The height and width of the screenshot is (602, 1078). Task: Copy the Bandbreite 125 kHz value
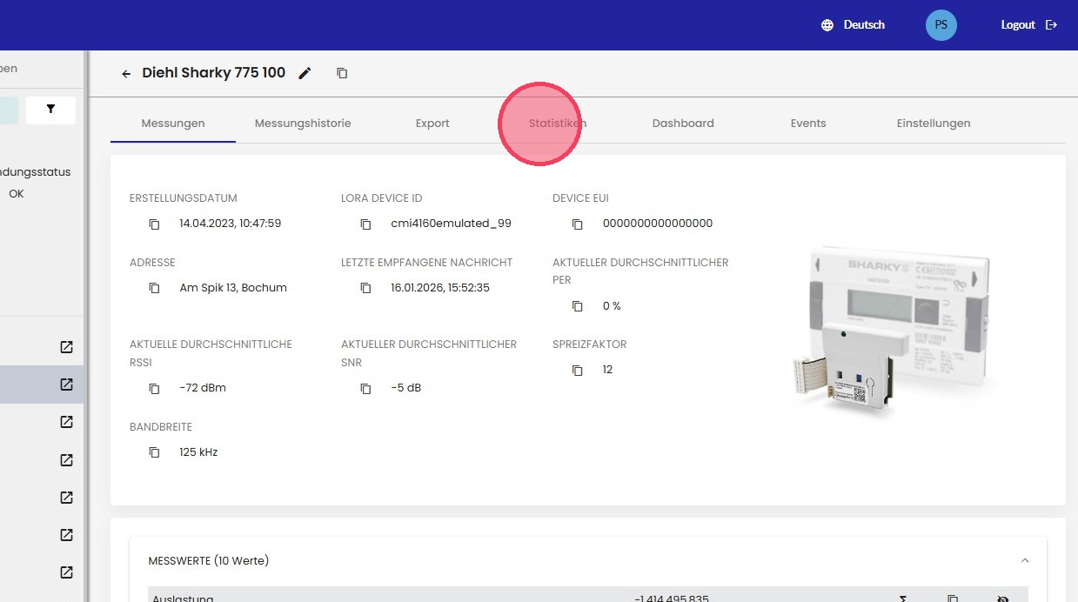point(154,452)
